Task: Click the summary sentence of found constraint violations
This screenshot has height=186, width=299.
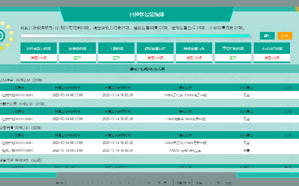Action: (133, 28)
